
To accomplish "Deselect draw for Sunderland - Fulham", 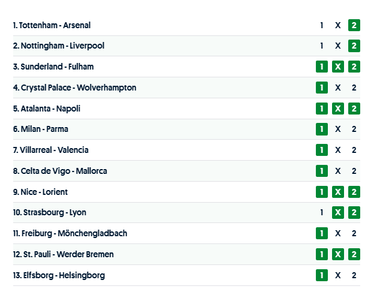I will [x=338, y=67].
